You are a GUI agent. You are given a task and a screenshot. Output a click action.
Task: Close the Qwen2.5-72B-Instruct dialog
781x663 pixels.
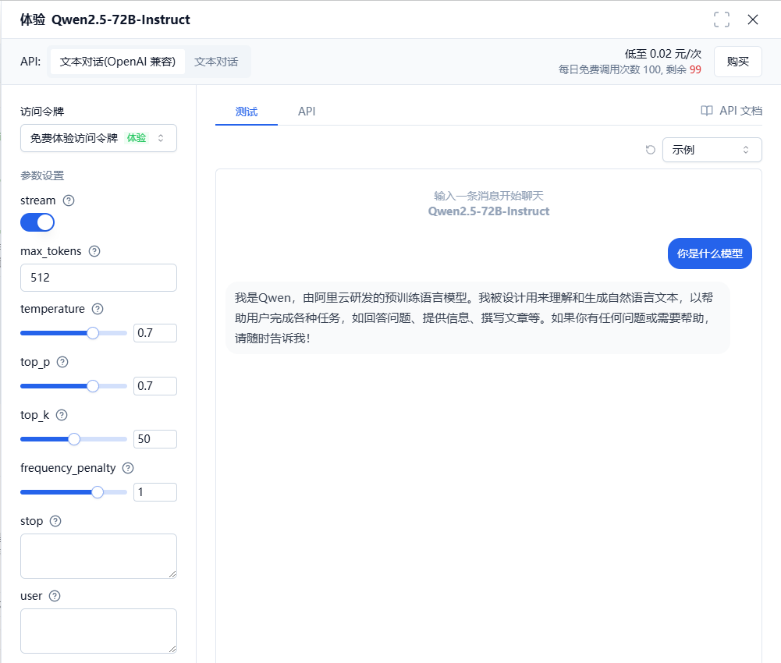point(753,19)
